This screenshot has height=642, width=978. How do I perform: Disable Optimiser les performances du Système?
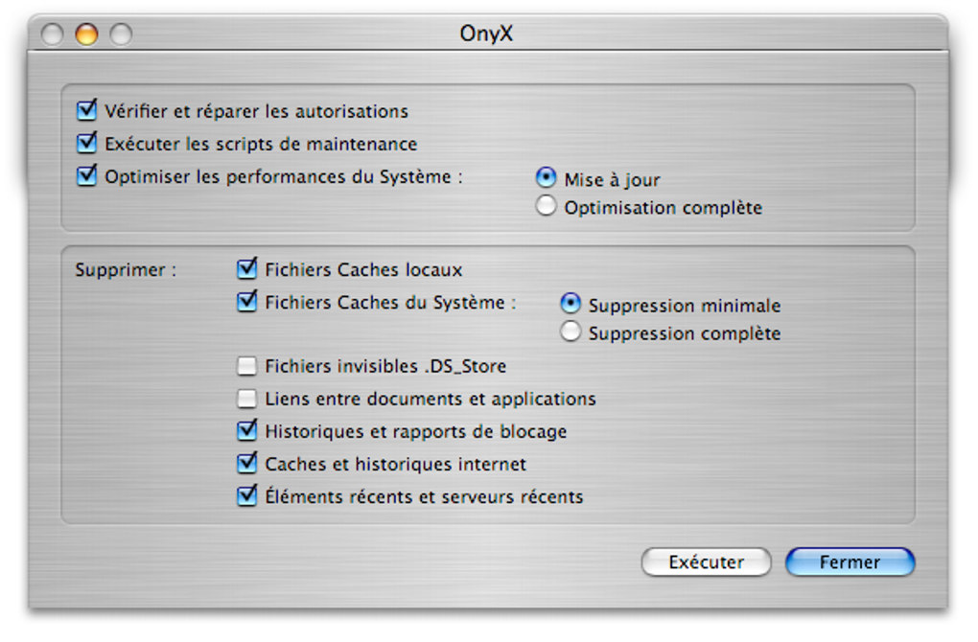tap(87, 176)
